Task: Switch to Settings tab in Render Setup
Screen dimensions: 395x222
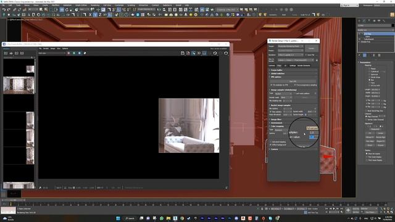Action: (293, 65)
